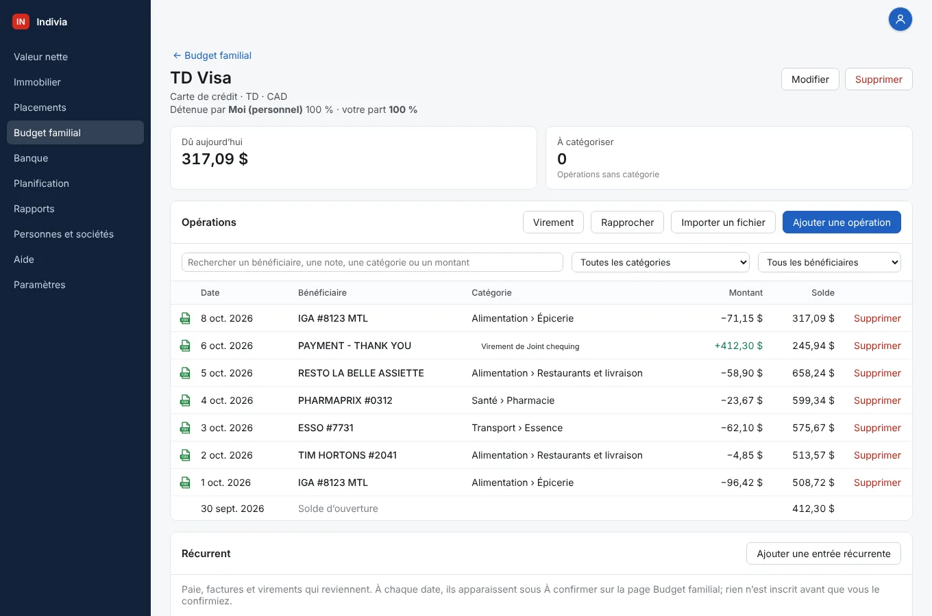Click Ajouter une entrée récurrente button
932x616 pixels.
click(824, 554)
